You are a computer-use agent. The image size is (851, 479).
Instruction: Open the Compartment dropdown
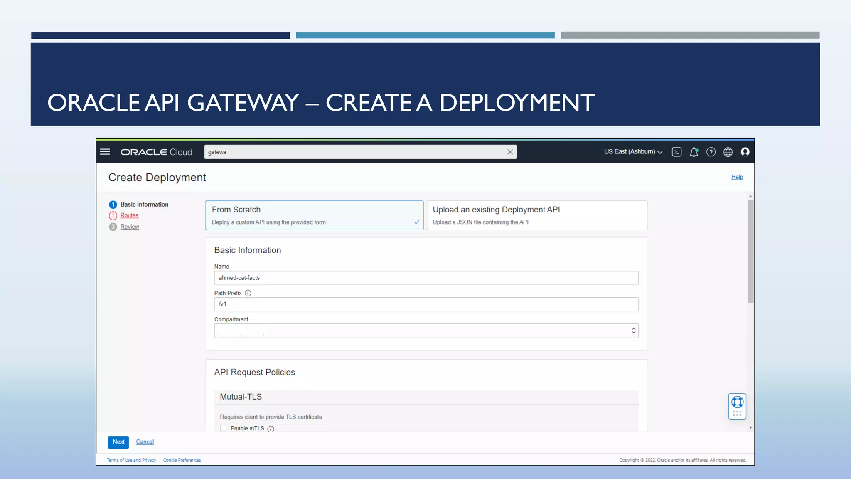point(426,331)
